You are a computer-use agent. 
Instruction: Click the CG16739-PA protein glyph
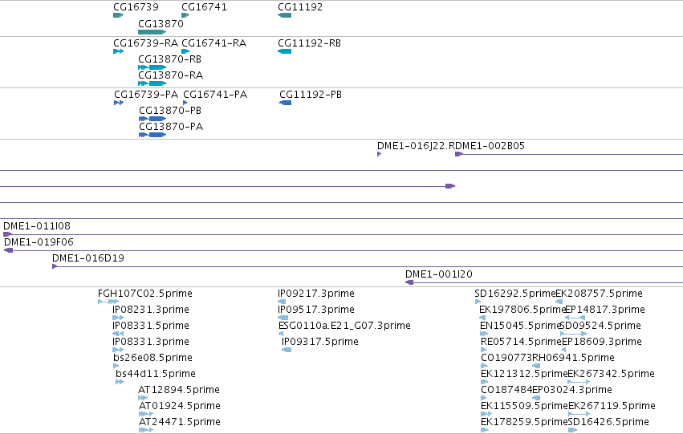point(119,103)
